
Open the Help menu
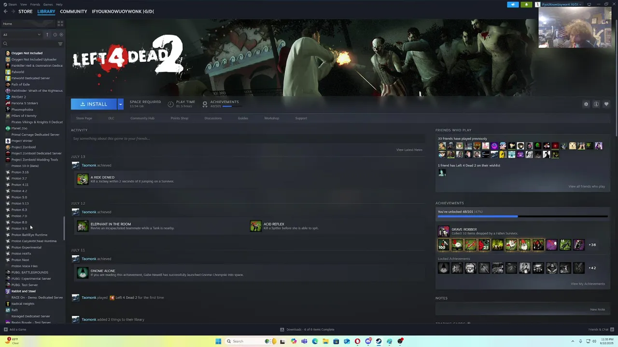[x=59, y=4]
